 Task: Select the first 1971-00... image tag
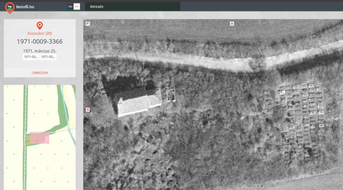[x=31, y=57]
